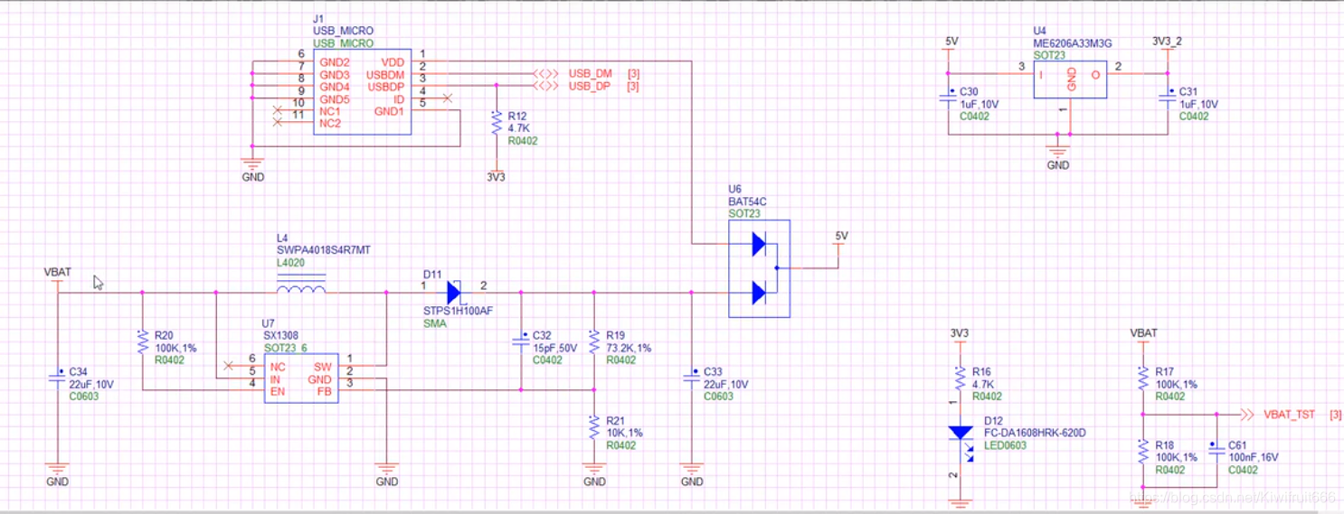Click the USB_DP net port label
The width and height of the screenshot is (1344, 514).
point(590,86)
